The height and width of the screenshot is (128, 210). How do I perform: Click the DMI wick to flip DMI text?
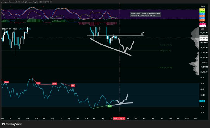point(143,15)
